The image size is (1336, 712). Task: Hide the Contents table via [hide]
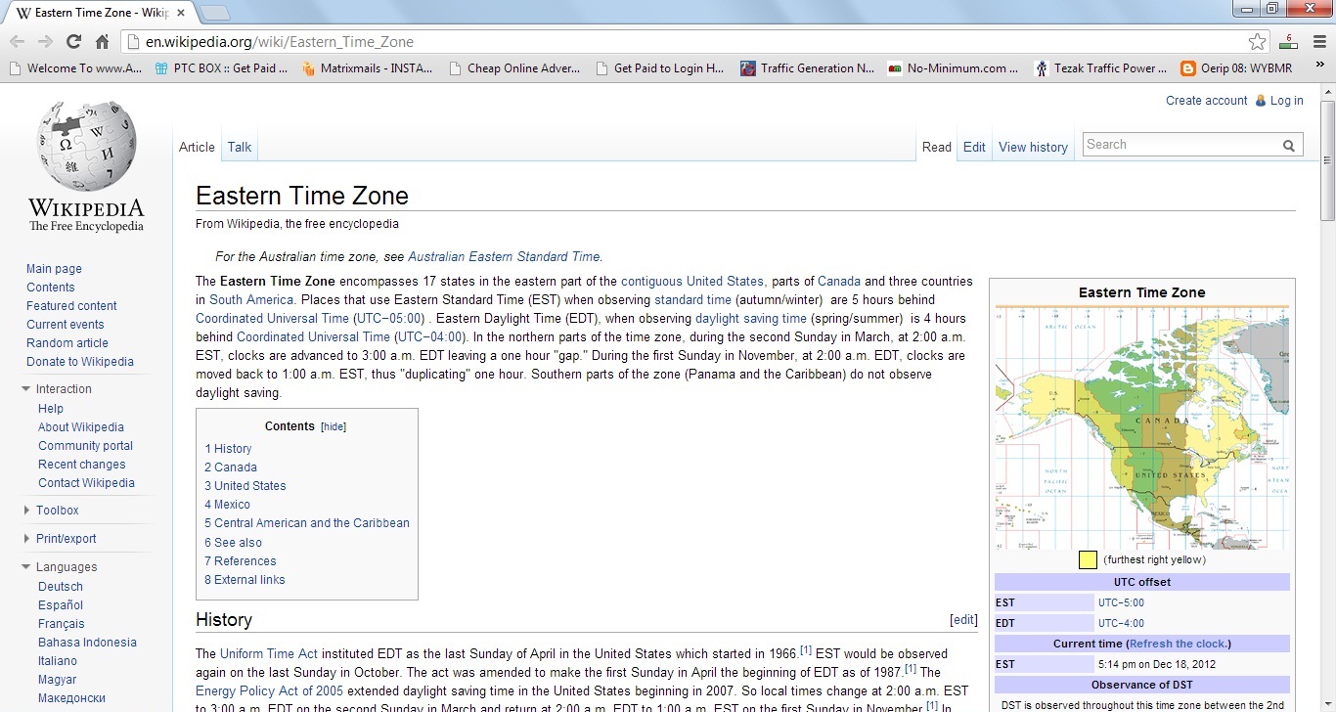click(334, 427)
